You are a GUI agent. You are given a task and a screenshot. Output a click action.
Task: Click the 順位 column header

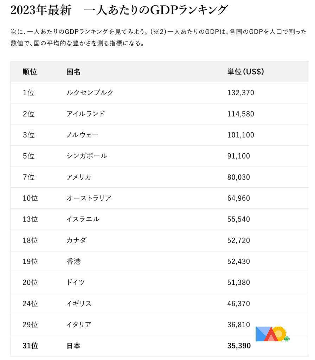(x=30, y=72)
